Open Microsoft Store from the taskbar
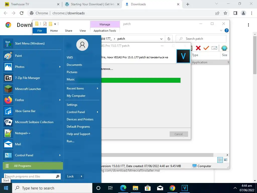This screenshot has height=193, width=257. coord(148,188)
